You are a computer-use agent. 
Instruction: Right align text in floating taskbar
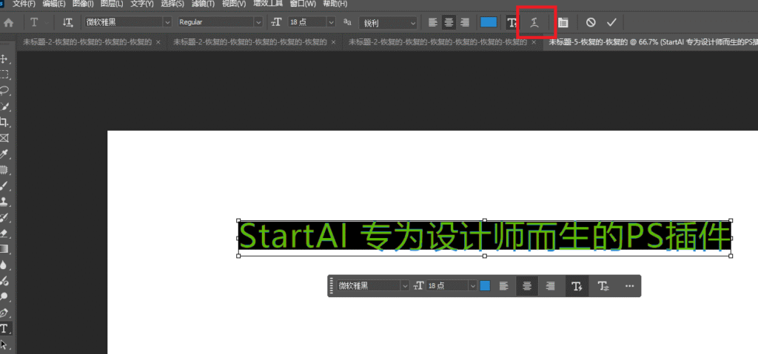[x=550, y=286]
